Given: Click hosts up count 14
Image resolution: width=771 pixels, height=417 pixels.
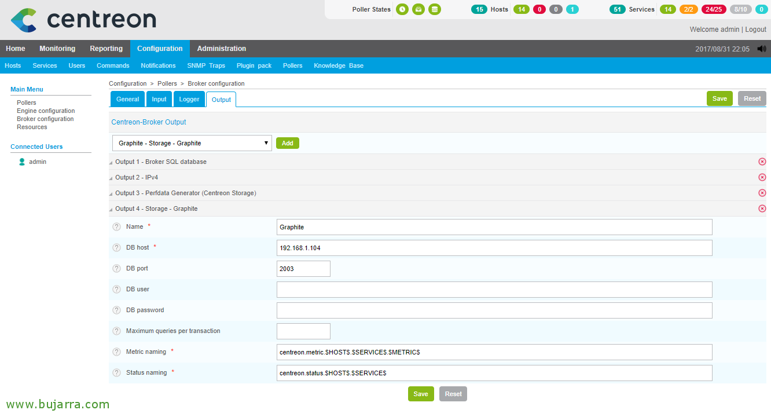Looking at the screenshot, I should [522, 9].
